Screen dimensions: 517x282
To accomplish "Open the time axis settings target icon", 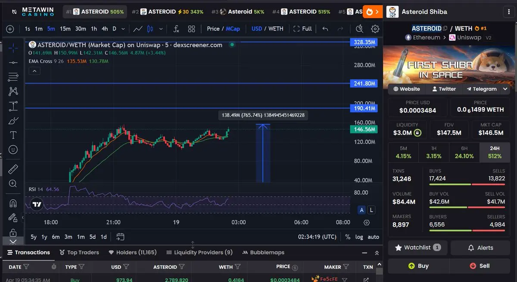I will [367, 222].
